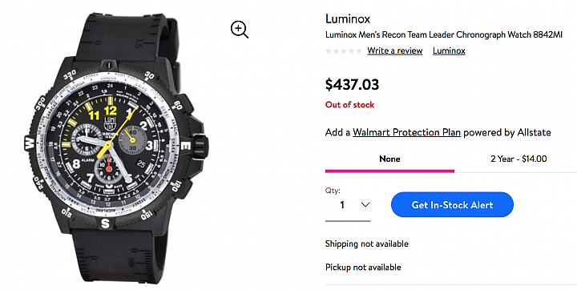The image size is (577, 290).
Task: Click the product title text 8842MI
Action: [548, 35]
